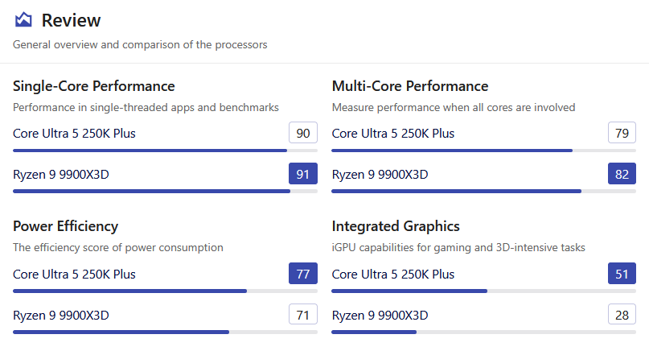Click the multi-core score 82 badge
649x351 pixels.
pos(622,174)
